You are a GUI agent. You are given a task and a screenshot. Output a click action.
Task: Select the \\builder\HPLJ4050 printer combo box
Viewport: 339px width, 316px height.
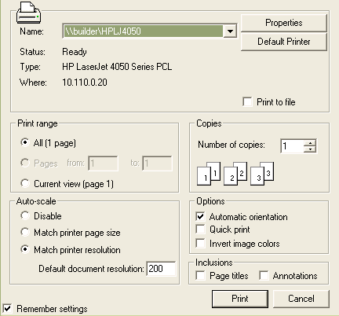point(150,31)
